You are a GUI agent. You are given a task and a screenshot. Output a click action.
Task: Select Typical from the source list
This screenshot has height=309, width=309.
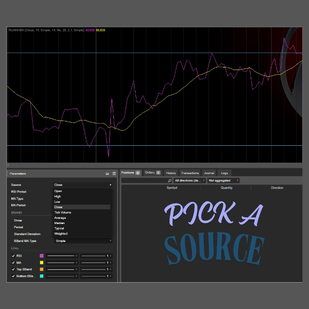[x=59, y=228]
